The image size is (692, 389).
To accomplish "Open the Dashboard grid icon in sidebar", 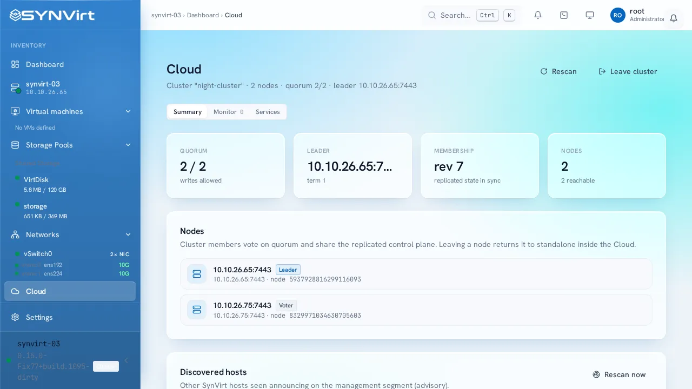I will click(x=15, y=64).
